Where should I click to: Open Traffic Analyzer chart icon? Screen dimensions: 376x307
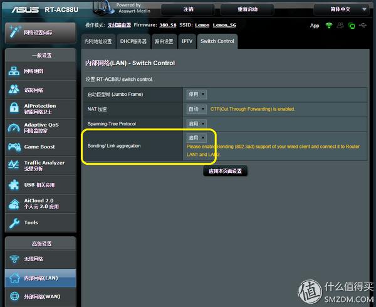13,165
